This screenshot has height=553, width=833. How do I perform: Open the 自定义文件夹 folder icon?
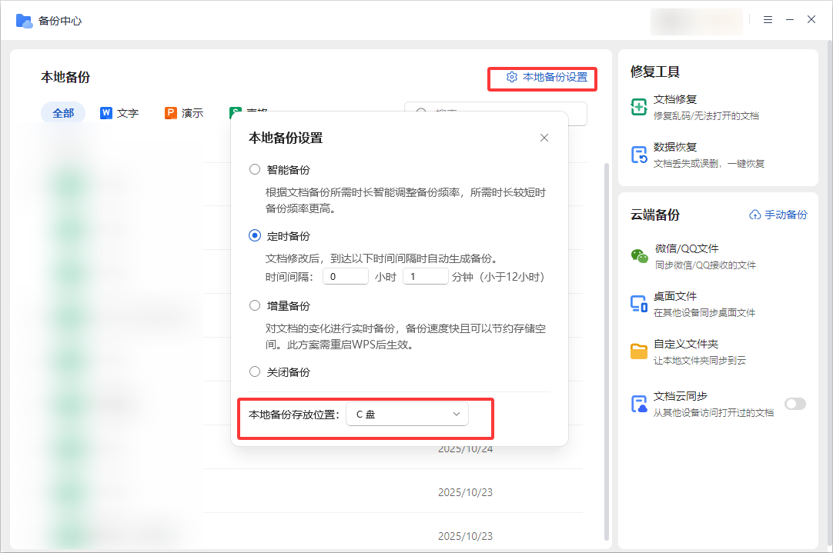639,351
